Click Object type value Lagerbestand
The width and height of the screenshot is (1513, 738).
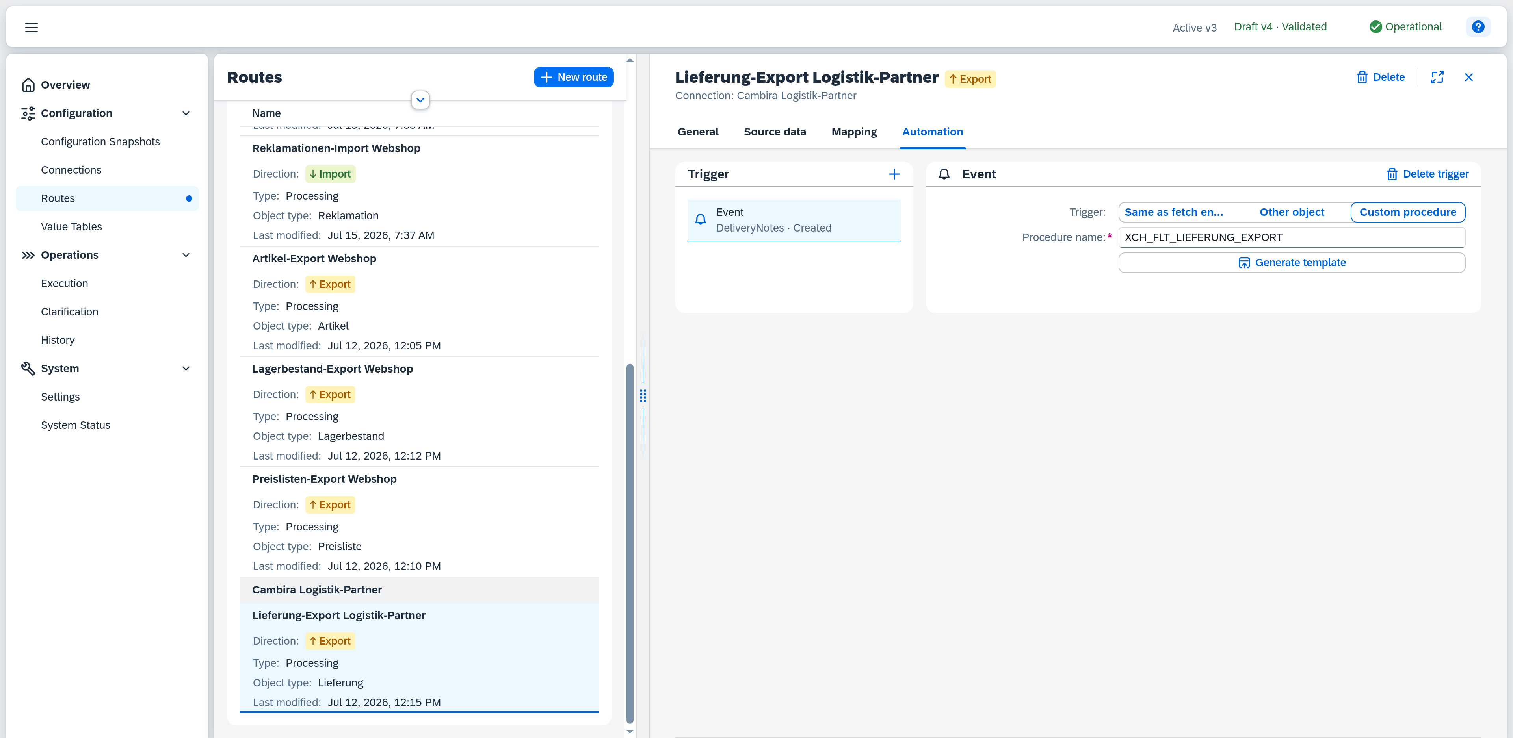[x=351, y=436]
